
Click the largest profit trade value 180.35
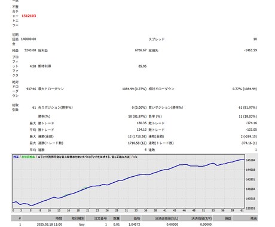click(142, 123)
